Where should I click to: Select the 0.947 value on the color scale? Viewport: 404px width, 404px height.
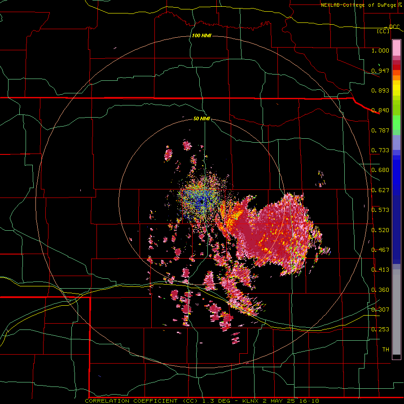point(380,70)
